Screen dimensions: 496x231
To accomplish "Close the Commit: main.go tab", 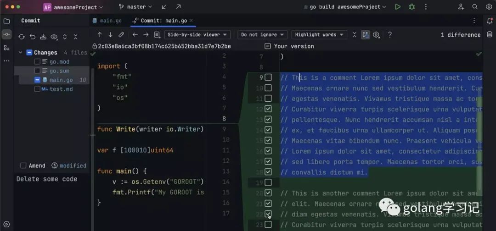I will point(192,21).
